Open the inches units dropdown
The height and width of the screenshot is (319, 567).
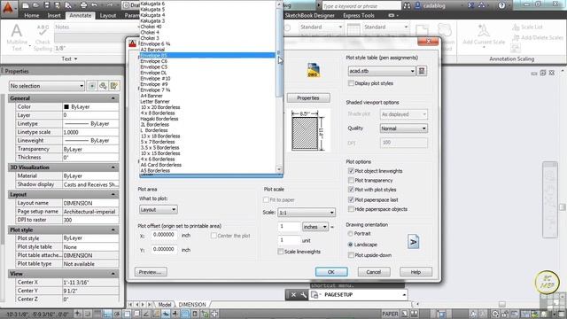(315, 227)
